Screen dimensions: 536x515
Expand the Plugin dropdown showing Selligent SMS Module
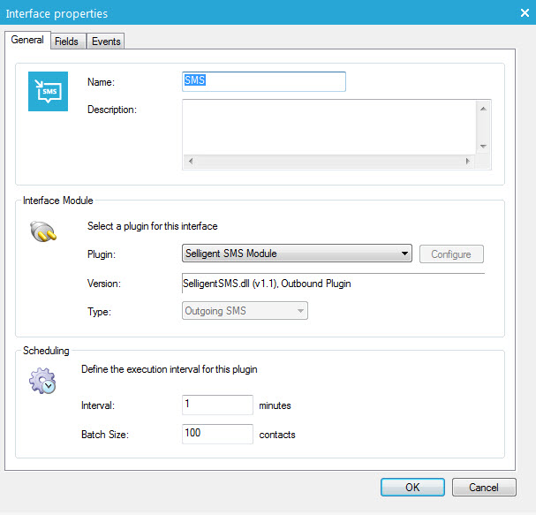point(297,254)
